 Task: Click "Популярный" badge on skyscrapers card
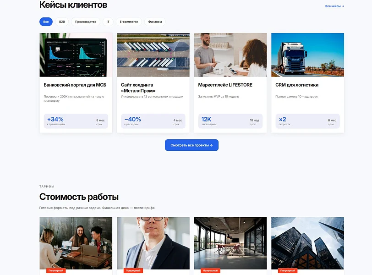point(288,270)
